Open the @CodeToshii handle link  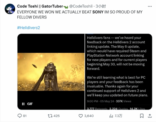(81, 6)
